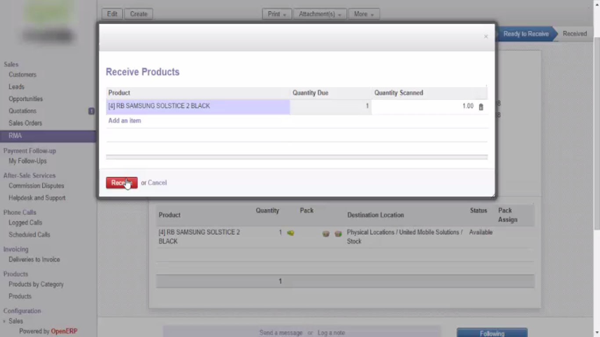Select the Ready to Receive status stage
Screen dimensions: 600x337
[526, 34]
